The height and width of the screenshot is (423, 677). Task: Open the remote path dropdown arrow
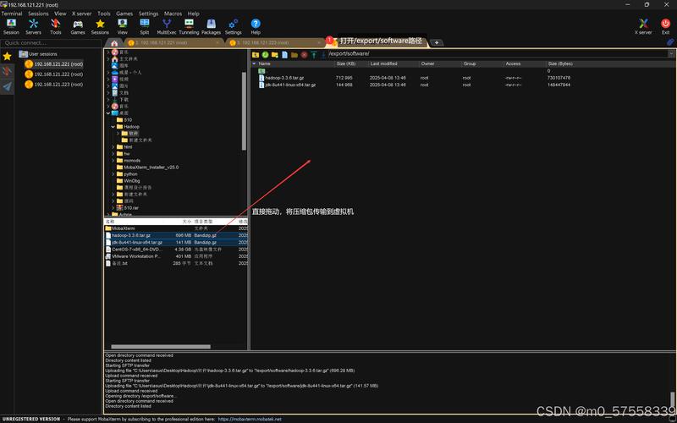click(671, 53)
